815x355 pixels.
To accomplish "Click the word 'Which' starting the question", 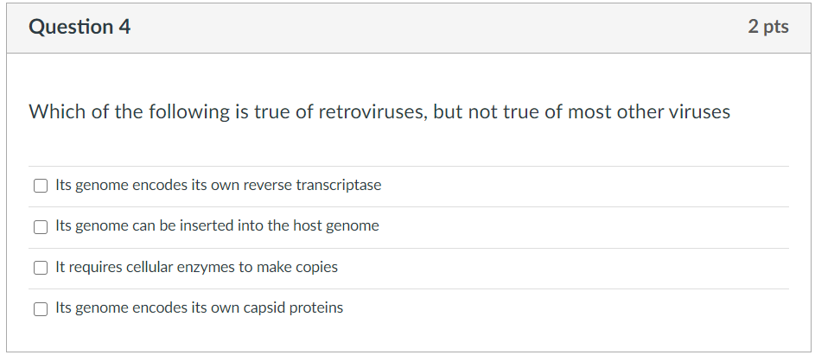I will (57, 111).
